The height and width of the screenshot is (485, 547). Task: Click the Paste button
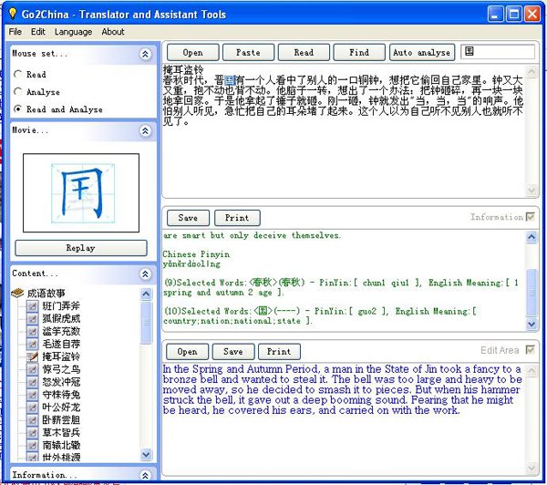(x=248, y=53)
